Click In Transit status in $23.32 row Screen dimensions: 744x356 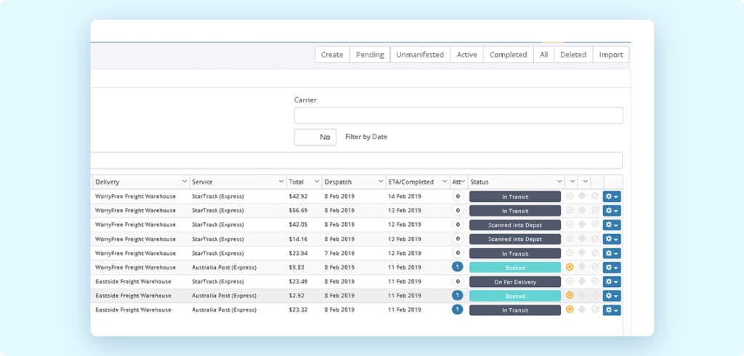pos(515,310)
